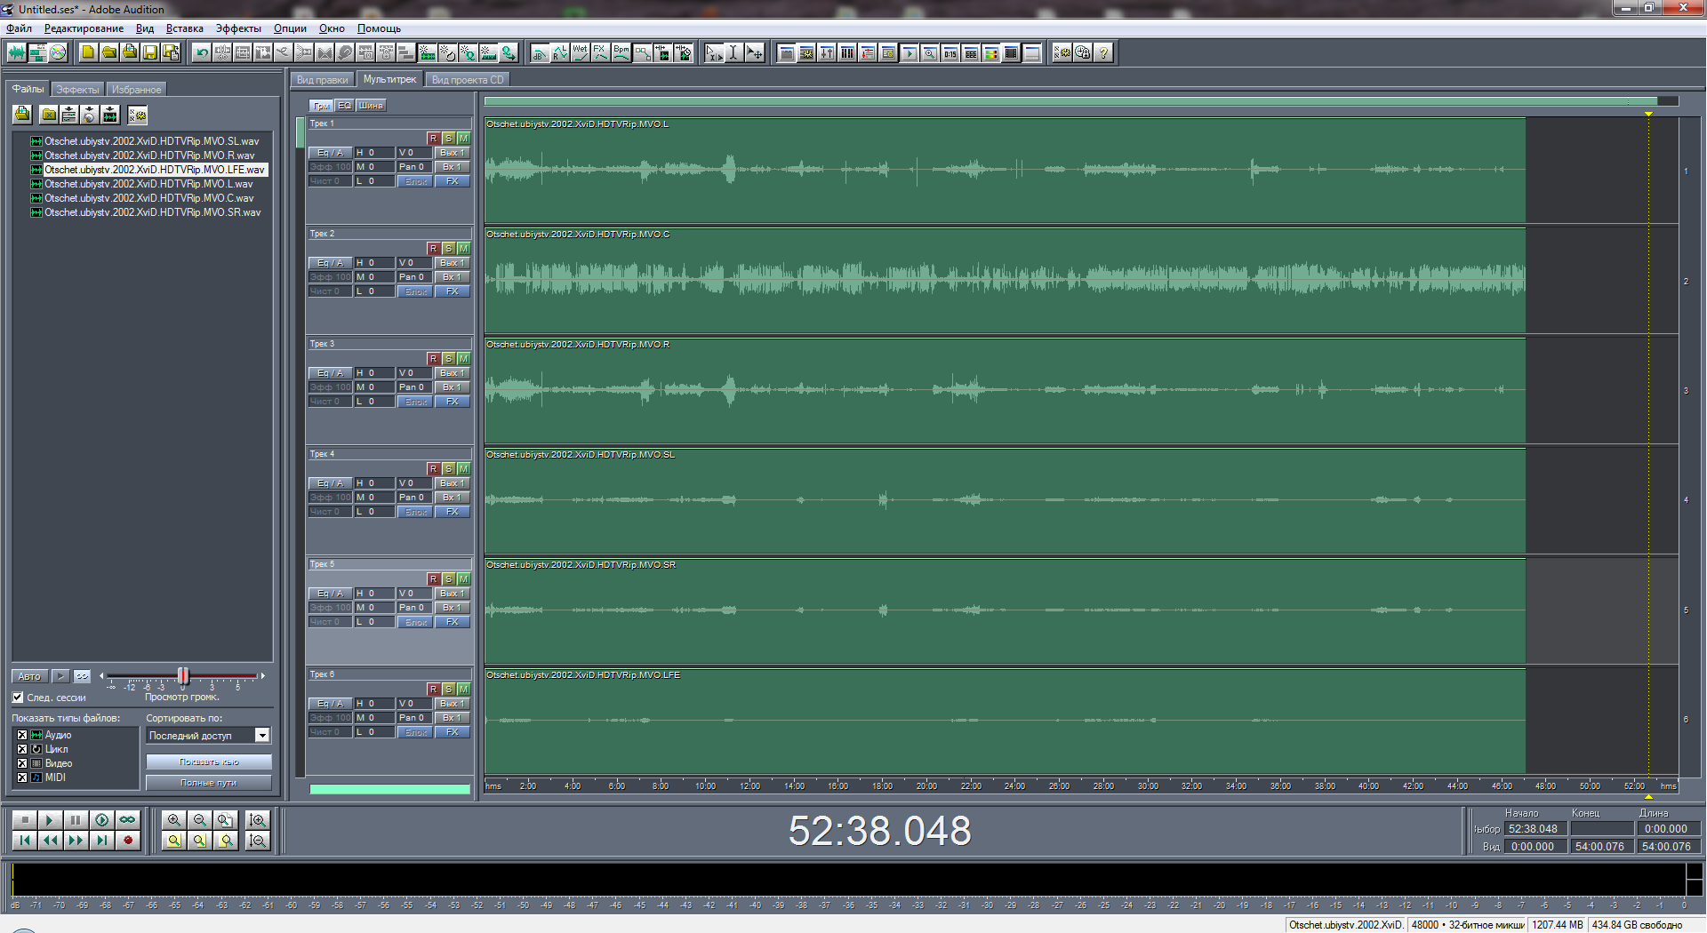Toggle the FX envelope toolbar icon
The height and width of the screenshot is (933, 1707).
601,52
